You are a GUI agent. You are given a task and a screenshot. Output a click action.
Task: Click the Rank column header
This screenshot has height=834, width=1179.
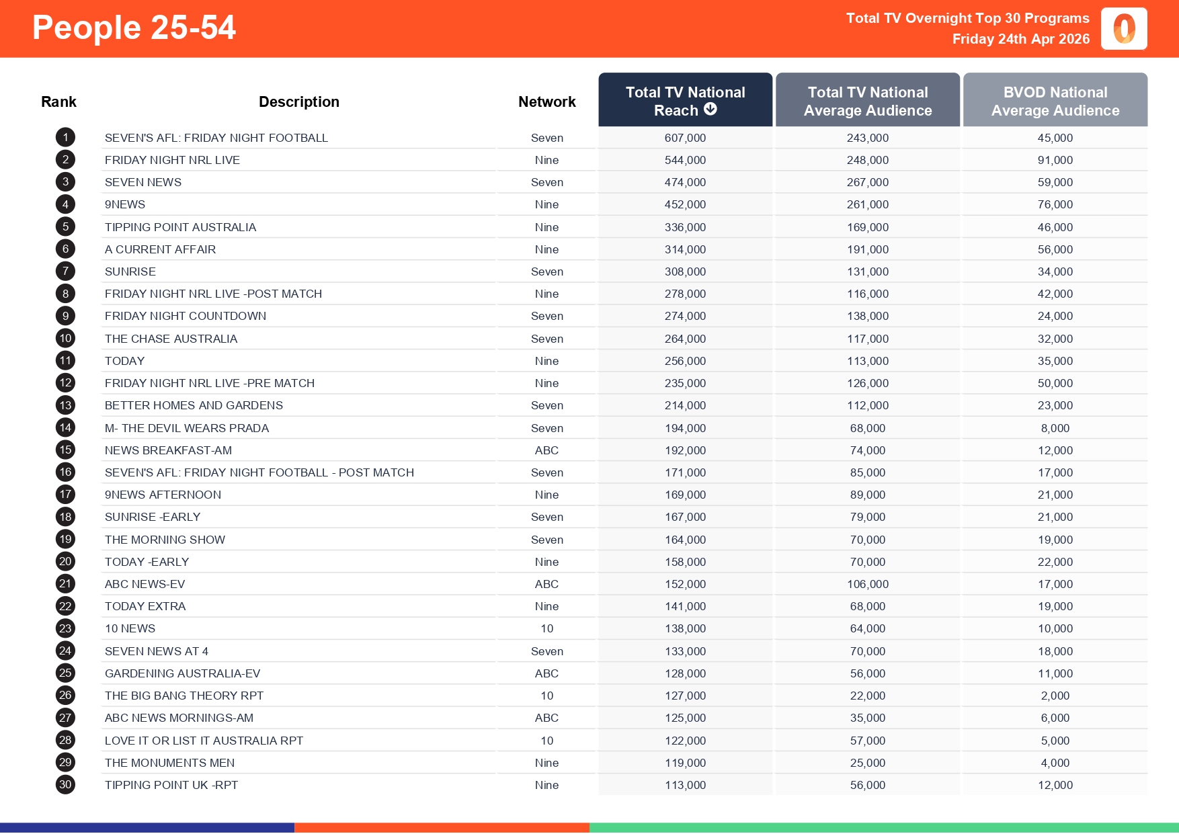[58, 101]
